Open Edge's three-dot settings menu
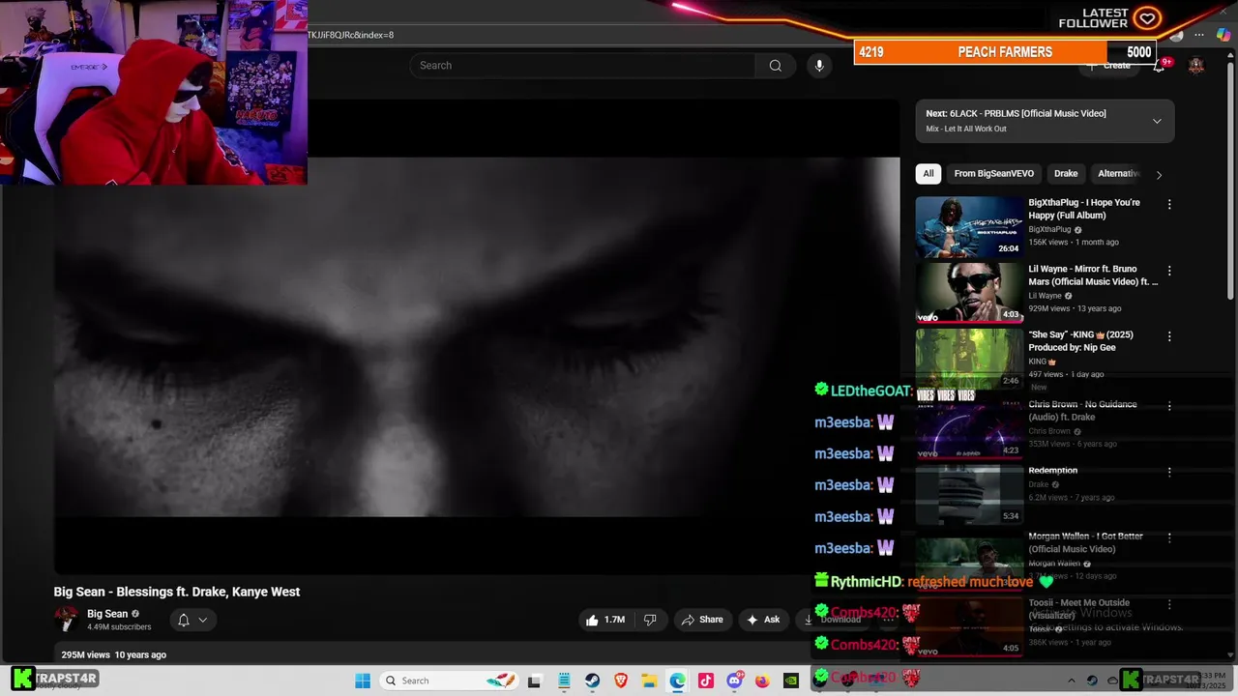Viewport: 1238px width, 696px height. point(1199,35)
